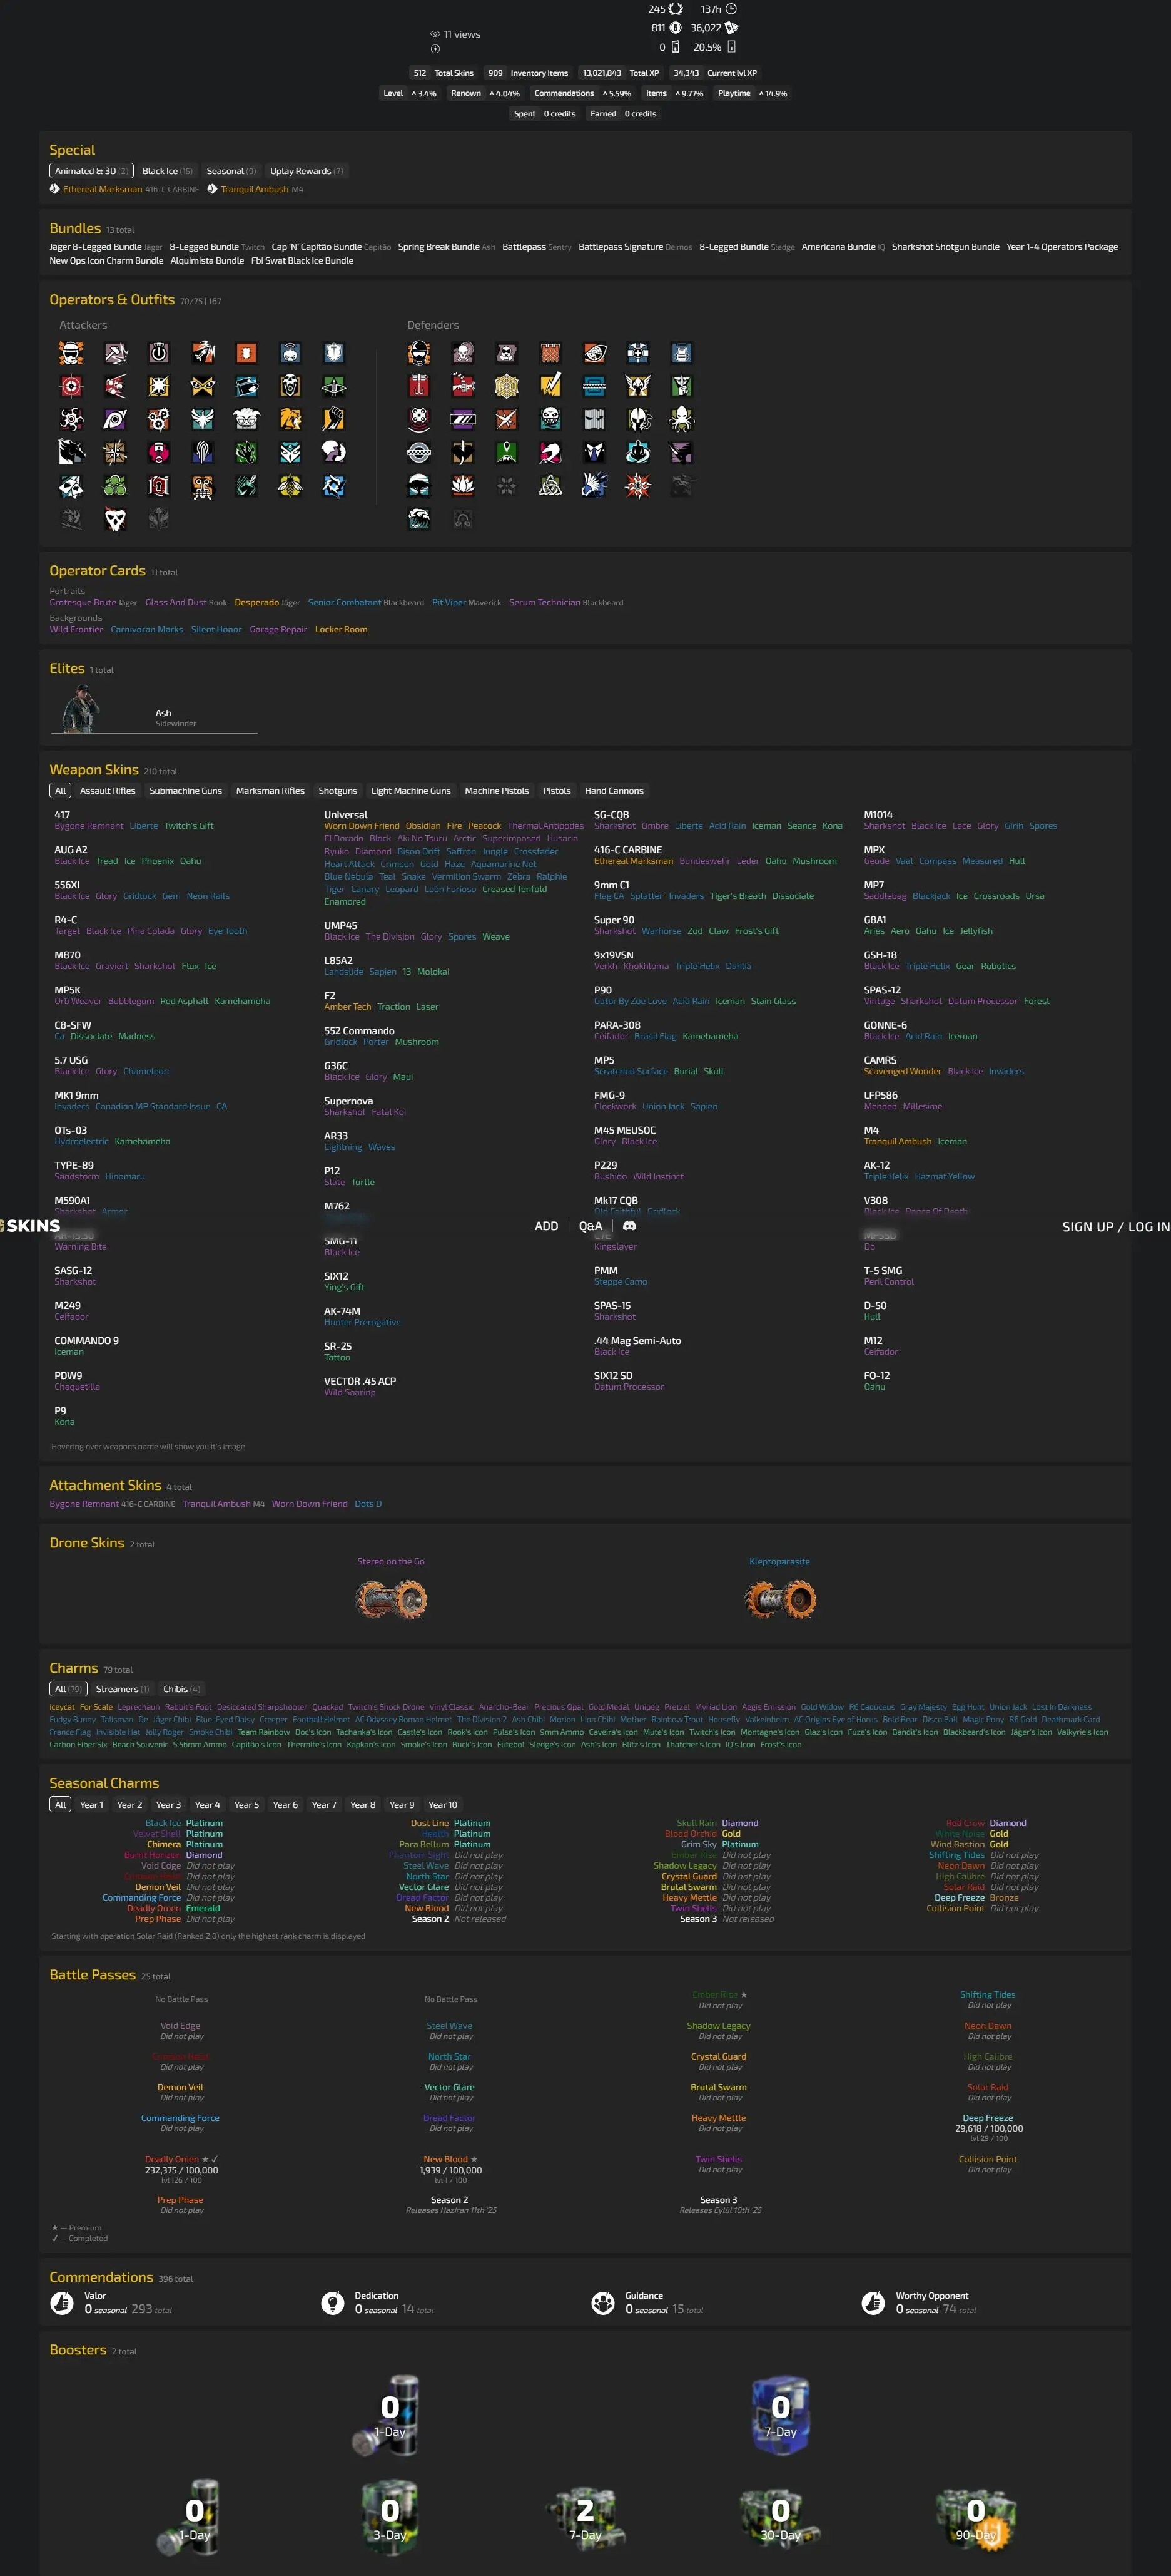Select the Chibis charms filter
Image resolution: width=1171 pixels, height=2576 pixels.
[x=181, y=1689]
